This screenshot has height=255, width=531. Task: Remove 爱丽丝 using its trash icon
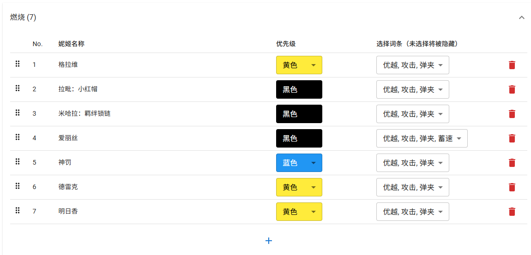[512, 138]
